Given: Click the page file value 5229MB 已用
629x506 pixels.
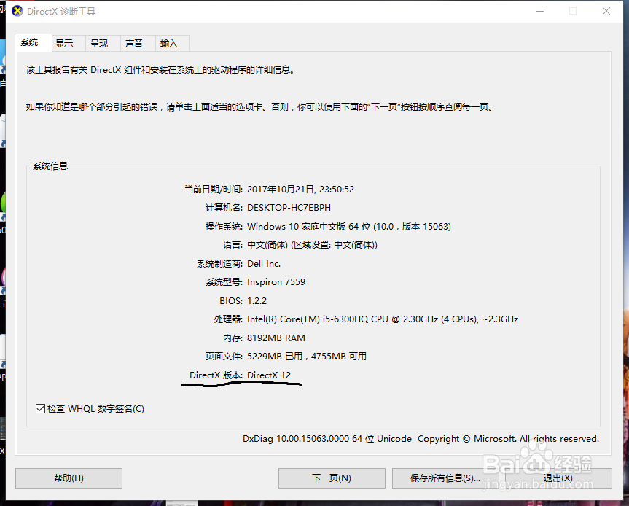Looking at the screenshot, I should pos(307,357).
